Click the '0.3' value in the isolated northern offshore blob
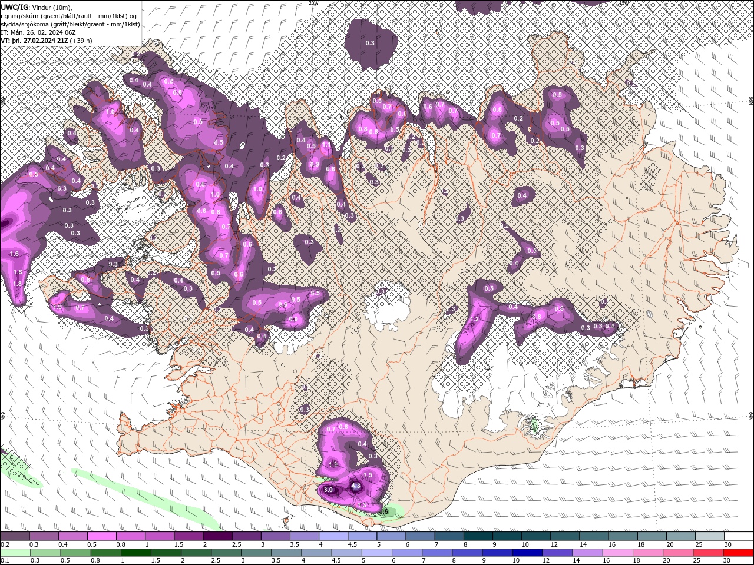The width and height of the screenshot is (754, 565). [x=370, y=43]
